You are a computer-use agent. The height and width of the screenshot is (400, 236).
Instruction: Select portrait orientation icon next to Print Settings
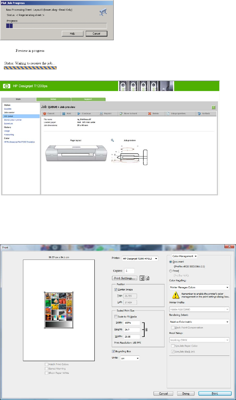point(141,278)
